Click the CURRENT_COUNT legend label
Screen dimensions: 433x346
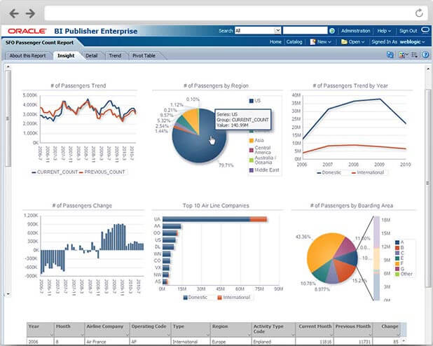coord(57,172)
